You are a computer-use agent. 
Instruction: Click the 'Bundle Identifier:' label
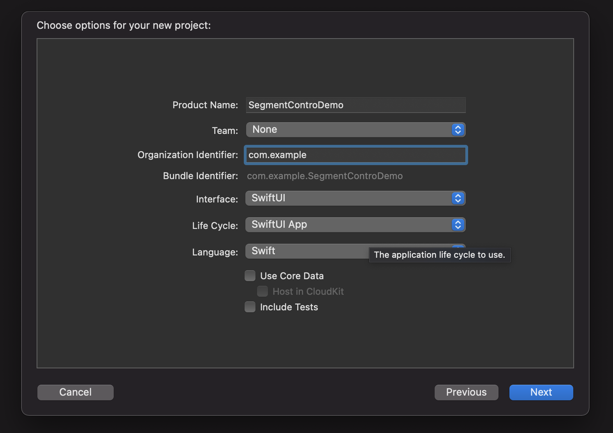pos(200,176)
